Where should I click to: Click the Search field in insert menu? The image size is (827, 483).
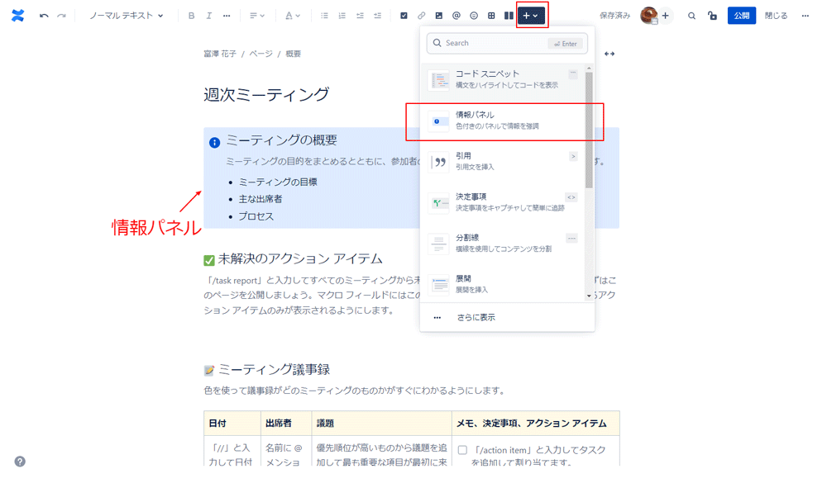[507, 43]
